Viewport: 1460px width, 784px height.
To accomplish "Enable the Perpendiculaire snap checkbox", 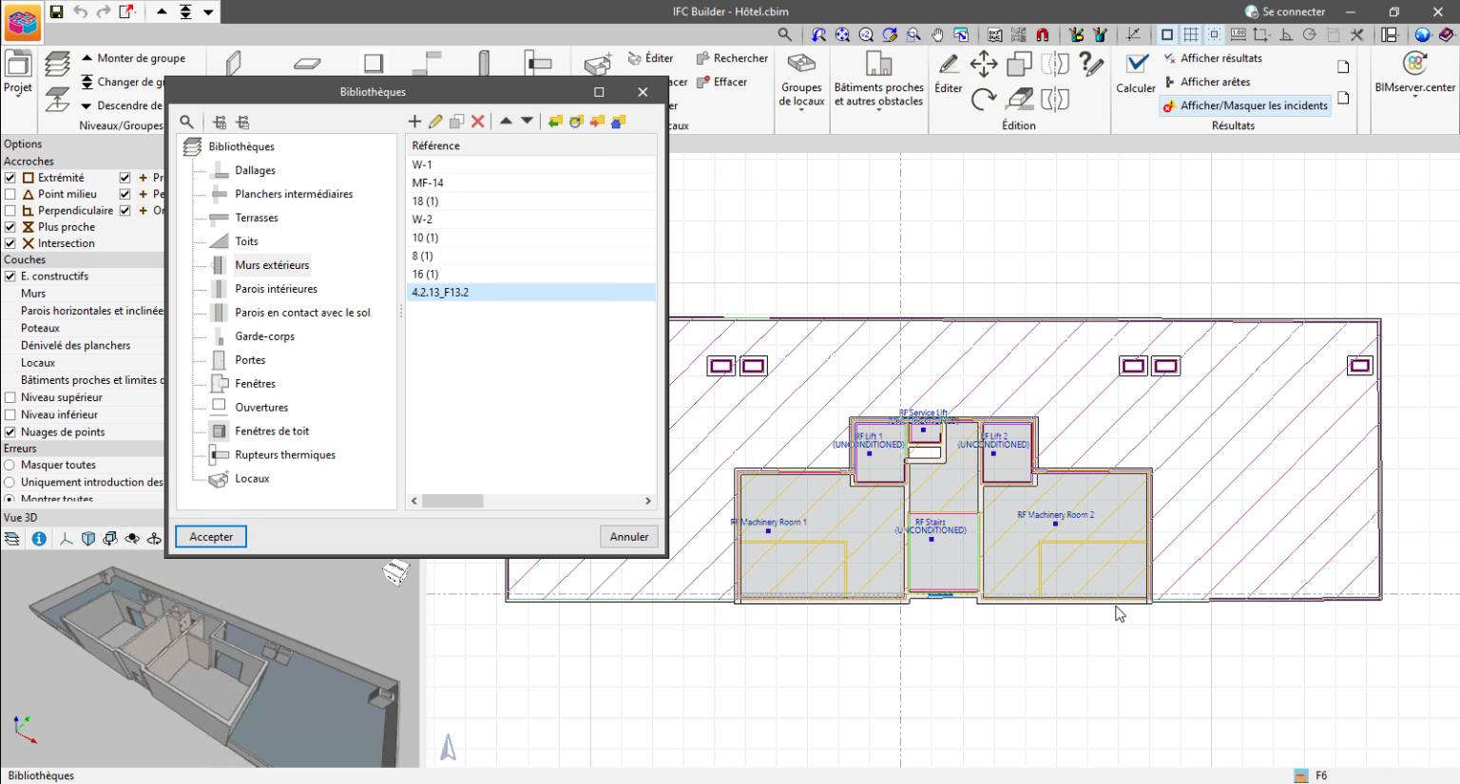I will (x=10, y=211).
